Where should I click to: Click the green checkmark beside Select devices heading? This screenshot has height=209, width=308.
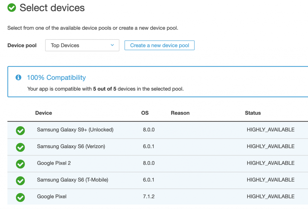point(12,8)
